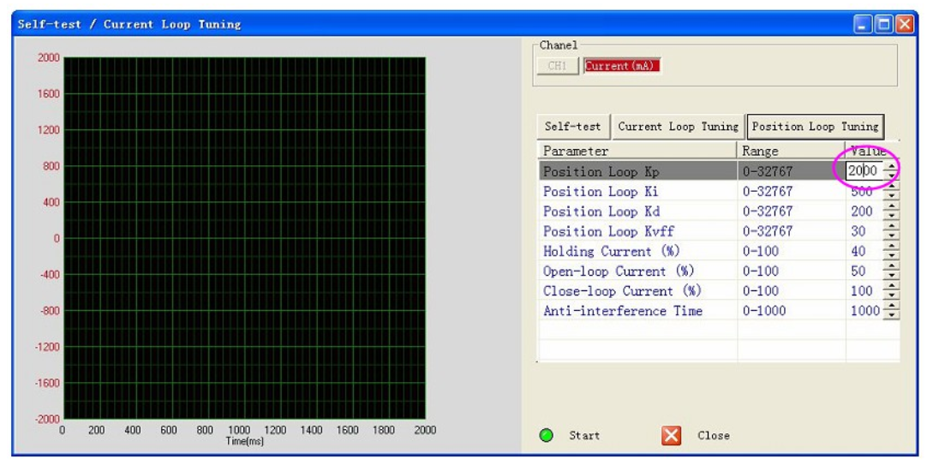
Task: Select the Open-loop Current (%) row
Action: click(719, 271)
